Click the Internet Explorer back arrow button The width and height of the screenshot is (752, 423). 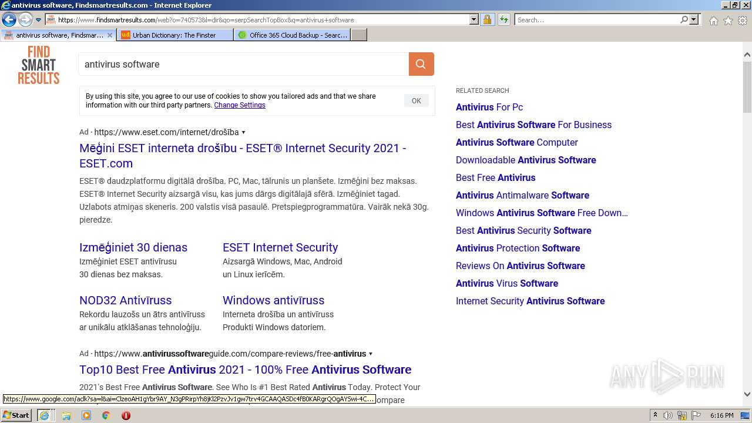(9, 20)
